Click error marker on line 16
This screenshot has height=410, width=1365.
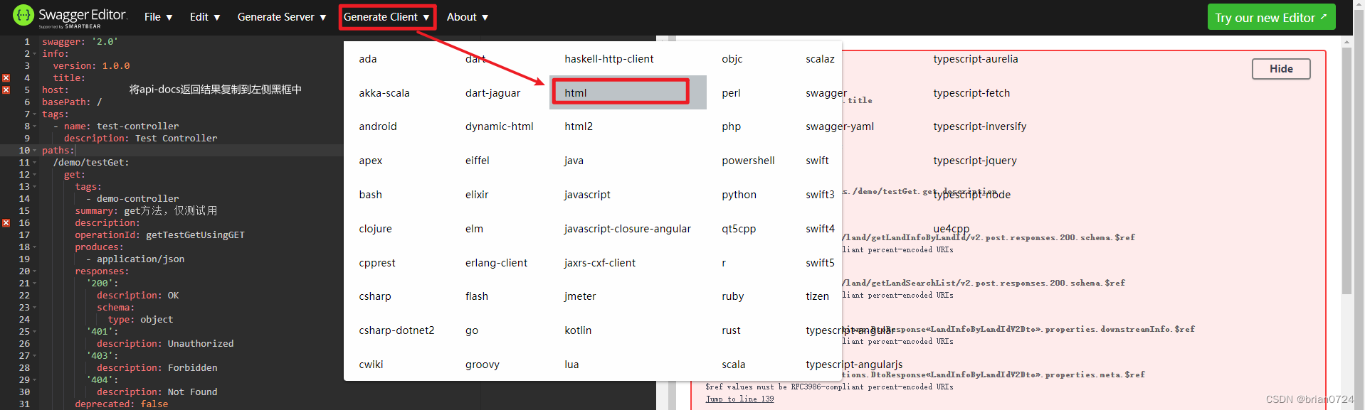(x=6, y=223)
